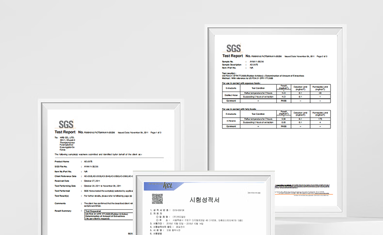This screenshot has width=383, height=235.
Task: Click the QR code on the KCL certificate
Action: pos(157,199)
